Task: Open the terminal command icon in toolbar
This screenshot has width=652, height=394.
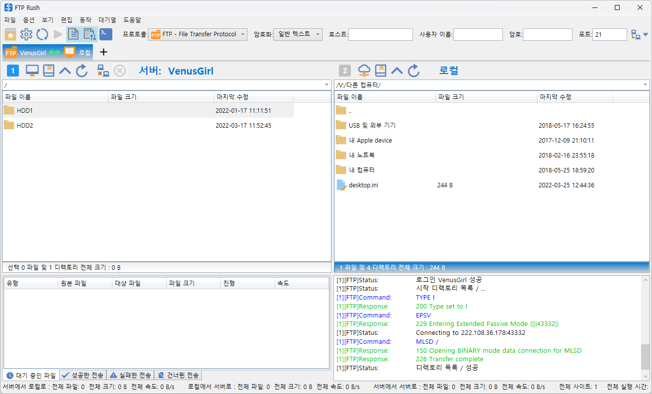Action: 106,34
